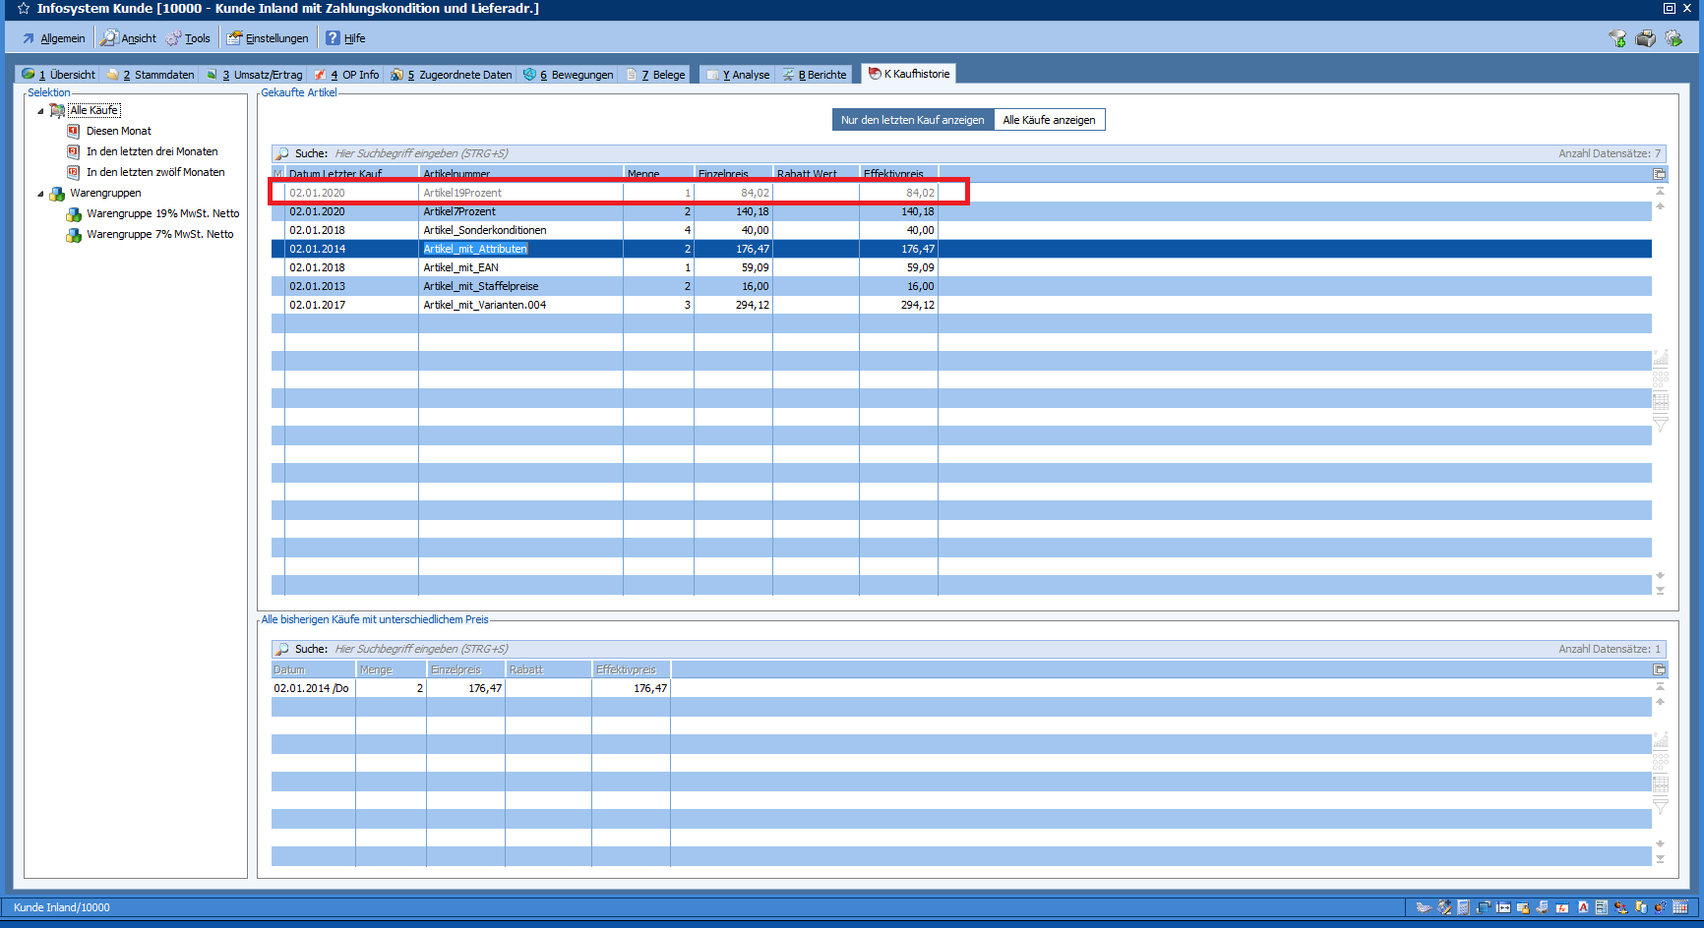Enable 'Nur den letzten Kauf anzeigen' toggle
Screen dimensions: 1704x928
point(912,120)
